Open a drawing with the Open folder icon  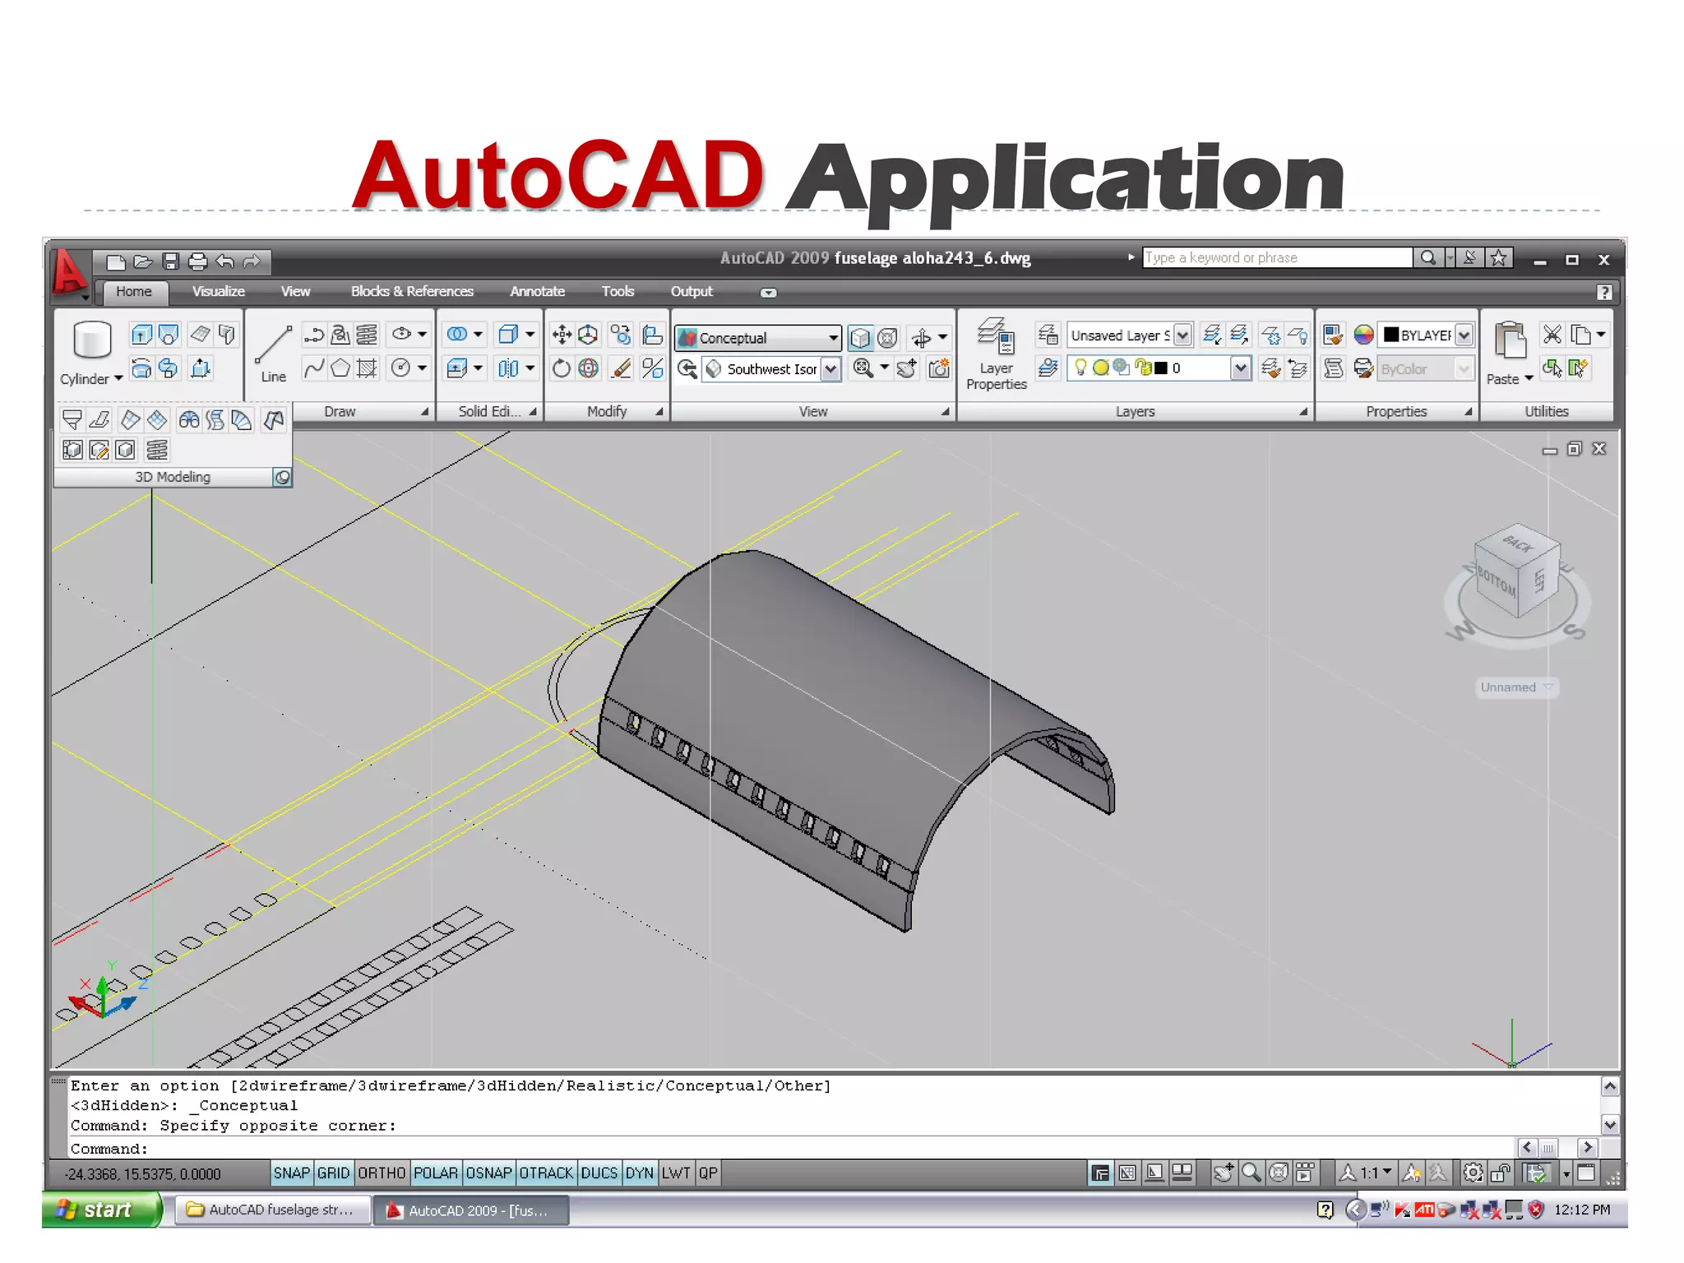[143, 261]
